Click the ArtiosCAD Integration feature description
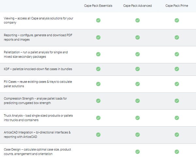 pos(37,135)
